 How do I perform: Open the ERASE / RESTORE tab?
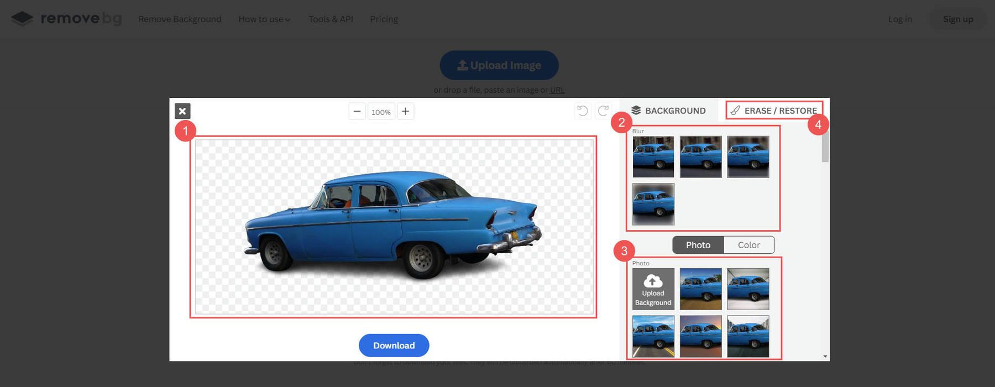coord(774,111)
